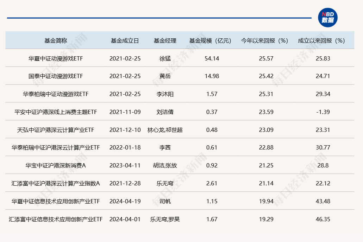Click since-inception return 24.71

pos(323,76)
